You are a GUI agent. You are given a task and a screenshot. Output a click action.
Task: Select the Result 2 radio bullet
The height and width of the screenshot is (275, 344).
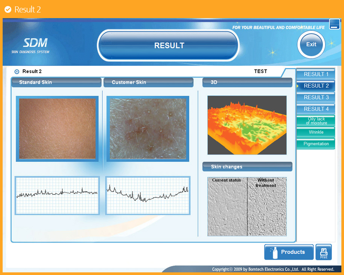[x=17, y=72]
